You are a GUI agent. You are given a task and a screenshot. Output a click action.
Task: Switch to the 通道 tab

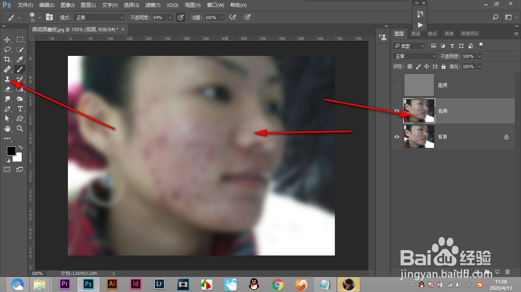pos(415,33)
